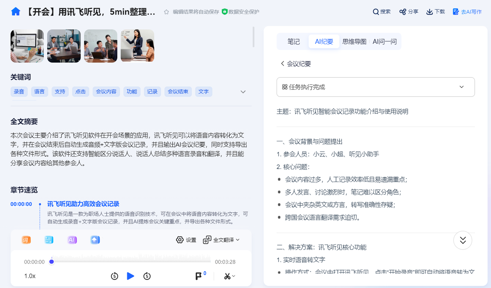Open the conference table meeting thumbnail

[x=64, y=46]
